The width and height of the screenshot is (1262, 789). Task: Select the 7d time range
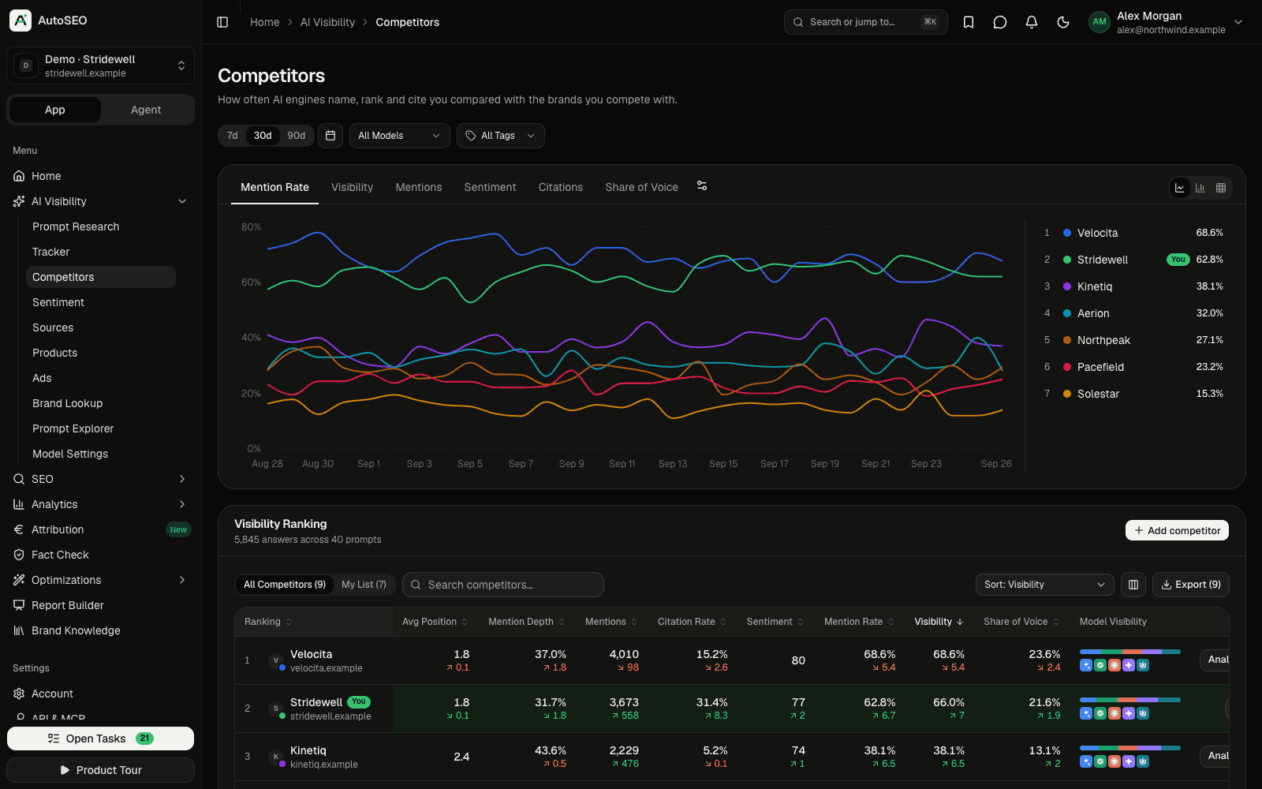(x=232, y=136)
